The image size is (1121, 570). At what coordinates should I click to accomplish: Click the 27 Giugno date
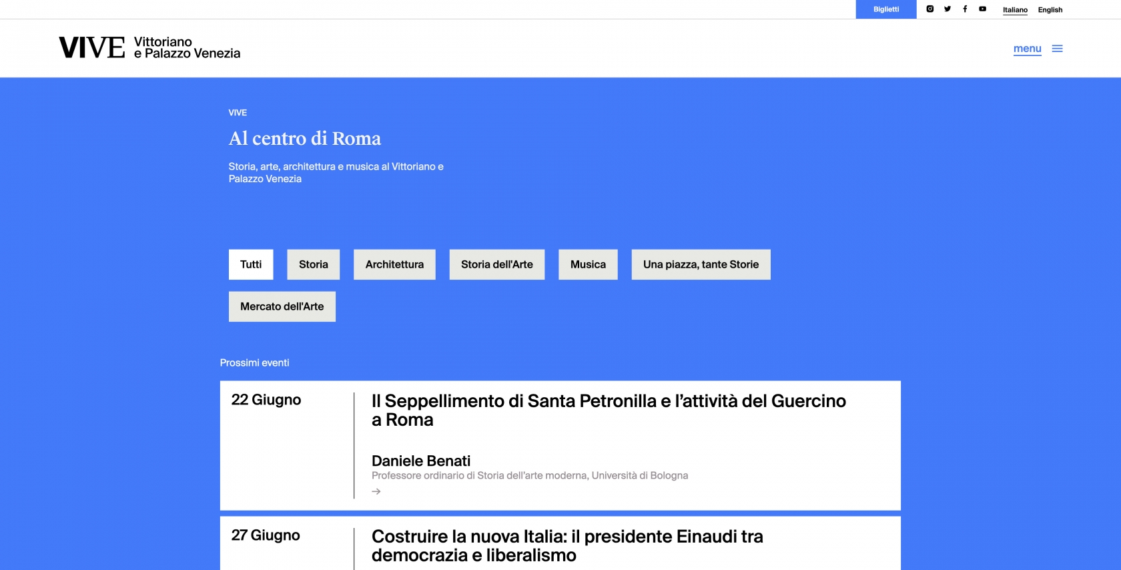click(x=266, y=535)
